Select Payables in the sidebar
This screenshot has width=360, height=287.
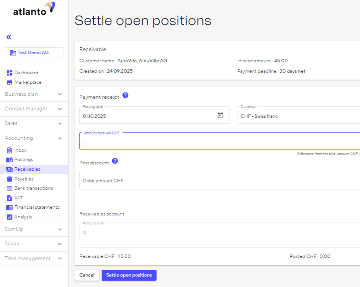[x=24, y=179]
